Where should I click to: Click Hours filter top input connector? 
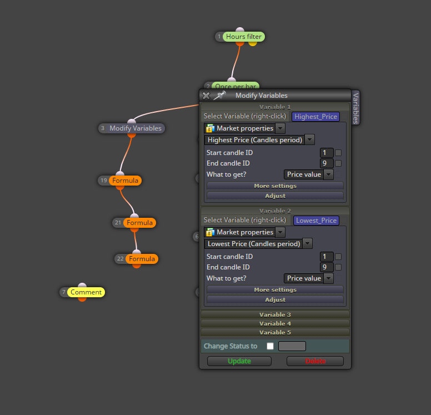pos(240,29)
